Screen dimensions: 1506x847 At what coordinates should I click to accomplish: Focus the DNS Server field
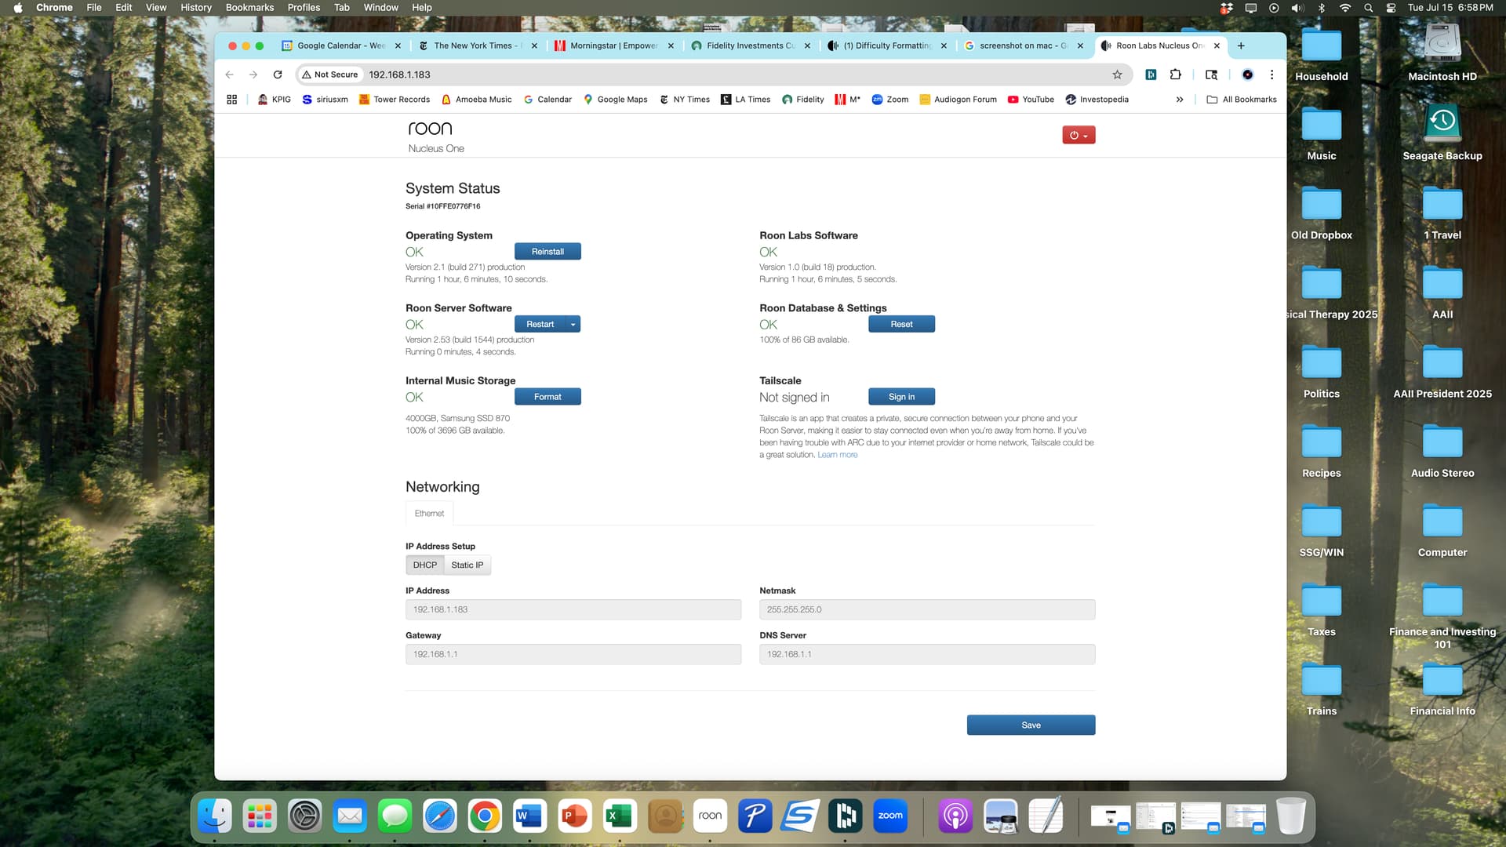[927, 654]
